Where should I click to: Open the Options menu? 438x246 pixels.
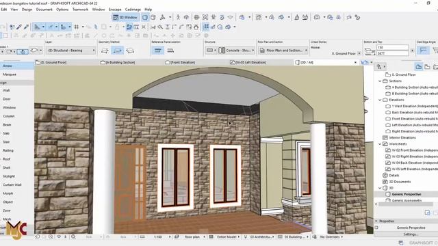click(x=62, y=9)
